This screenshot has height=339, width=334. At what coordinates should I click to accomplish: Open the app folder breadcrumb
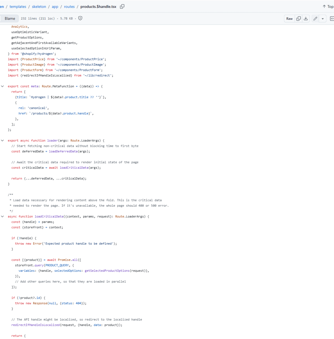coord(55,7)
